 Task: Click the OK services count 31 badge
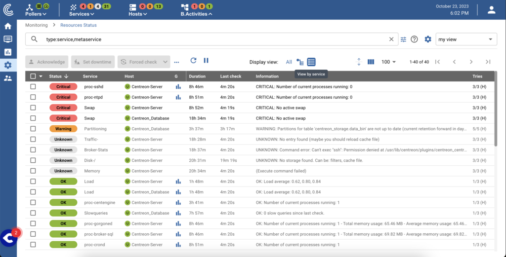pos(107,6)
